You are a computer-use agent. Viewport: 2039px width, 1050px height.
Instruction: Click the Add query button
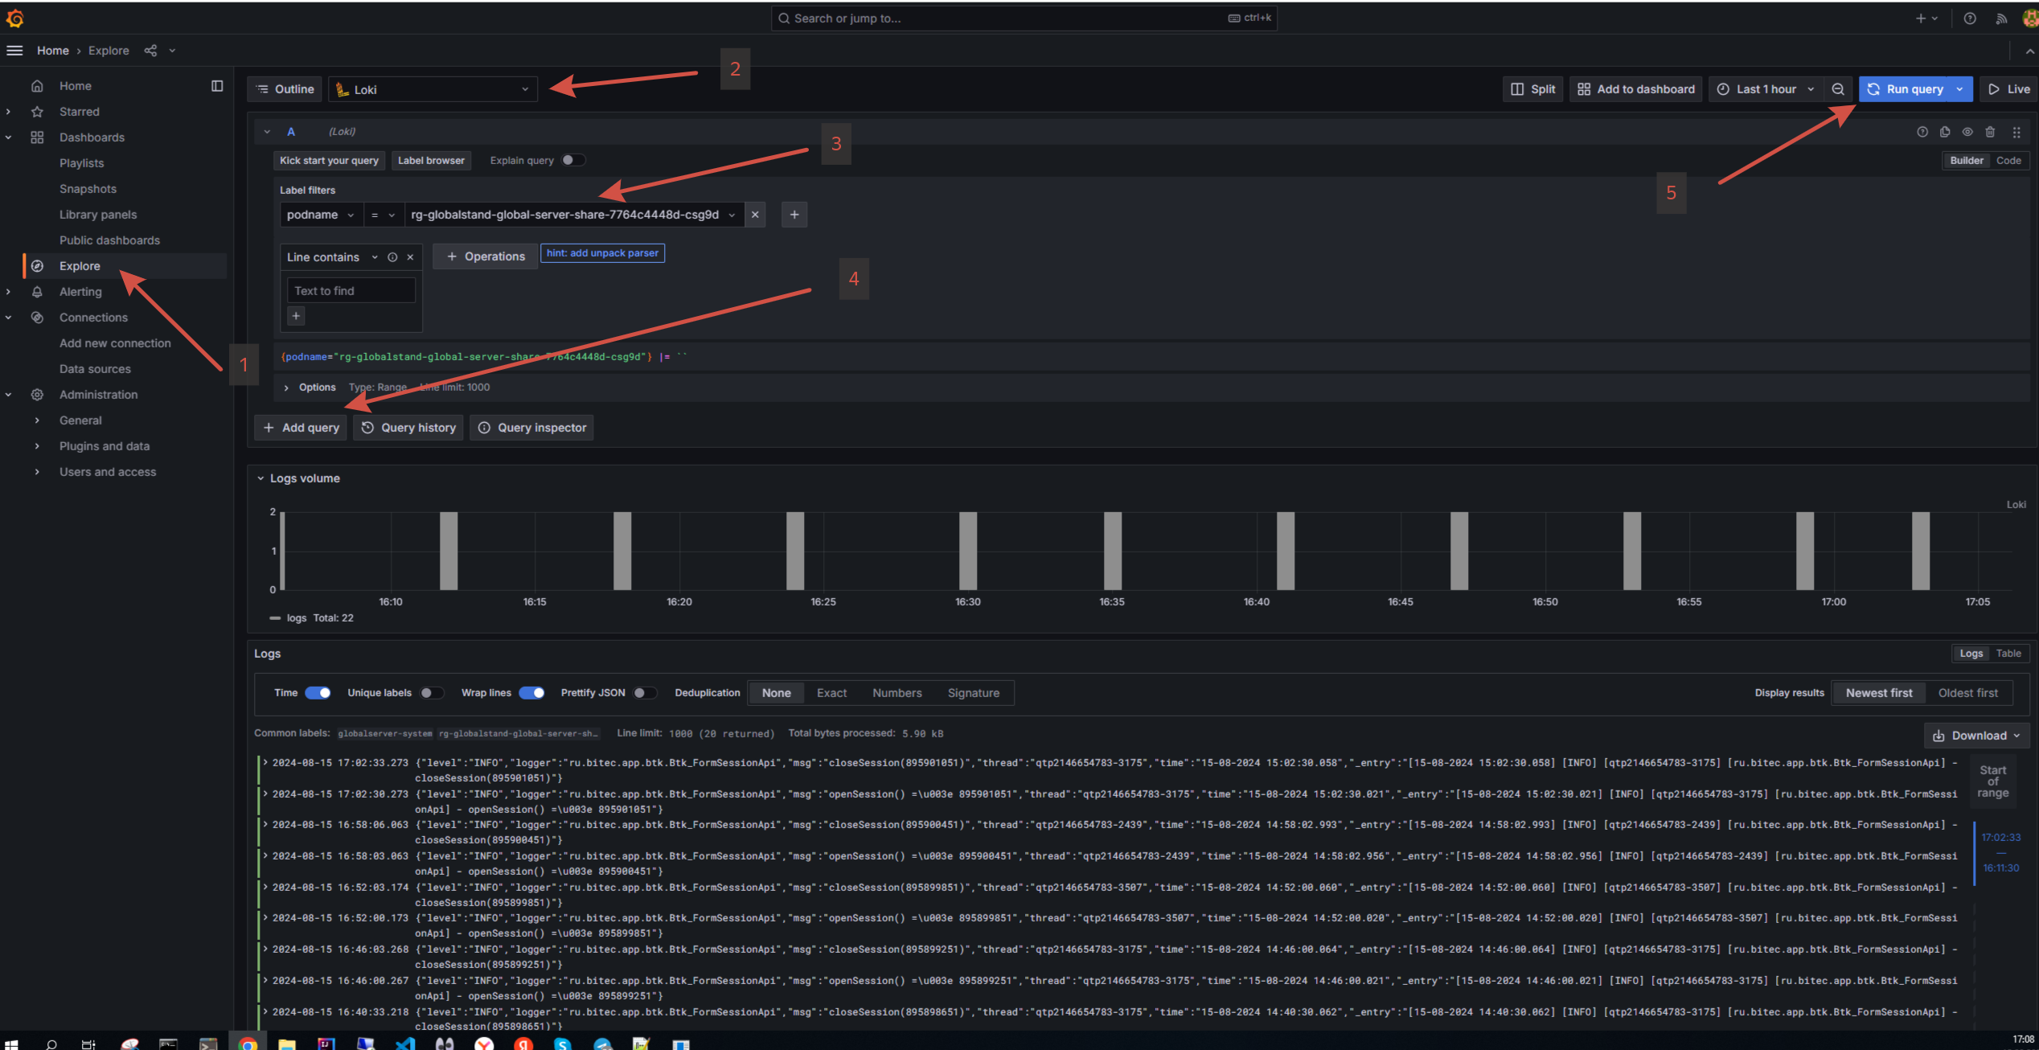click(x=302, y=428)
